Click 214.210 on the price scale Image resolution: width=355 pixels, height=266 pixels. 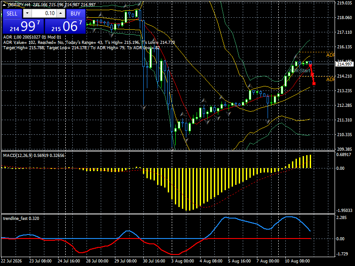(345, 76)
